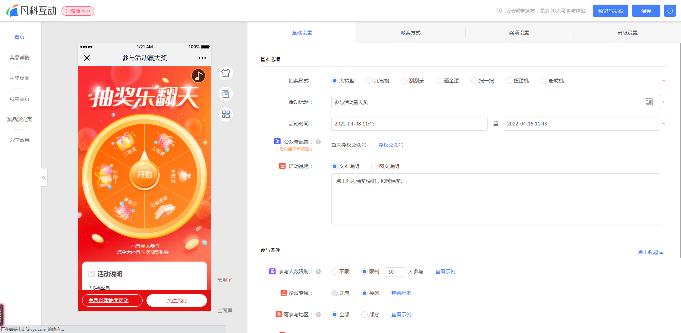Go to 首页 in left sidebar

coord(20,37)
